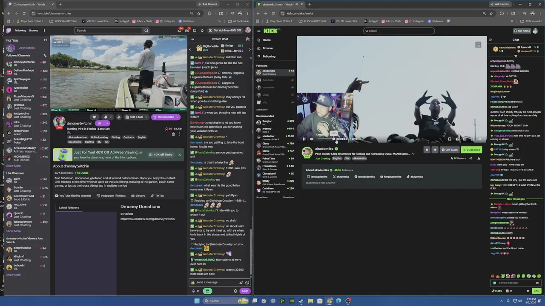
Task: Send message with Twitch Chat button
Action: [x=245, y=291]
